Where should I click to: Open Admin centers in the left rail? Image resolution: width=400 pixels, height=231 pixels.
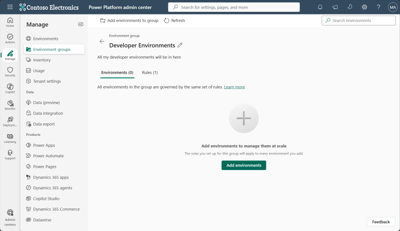tap(10, 218)
